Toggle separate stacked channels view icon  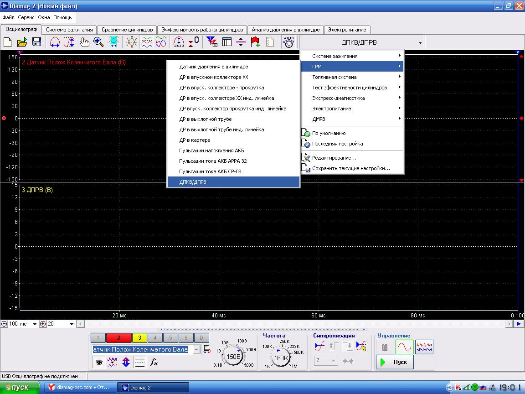pos(147,42)
